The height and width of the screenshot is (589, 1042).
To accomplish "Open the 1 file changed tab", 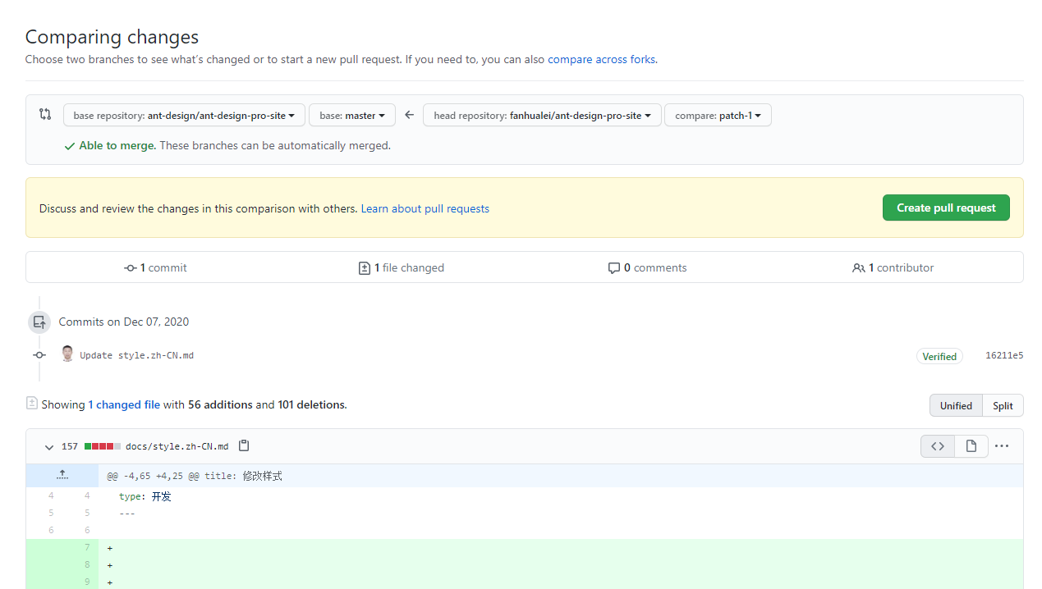I will point(402,267).
